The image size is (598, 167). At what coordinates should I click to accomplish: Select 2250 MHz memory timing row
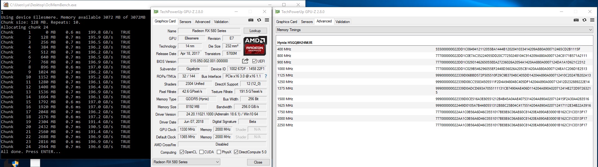point(434,125)
